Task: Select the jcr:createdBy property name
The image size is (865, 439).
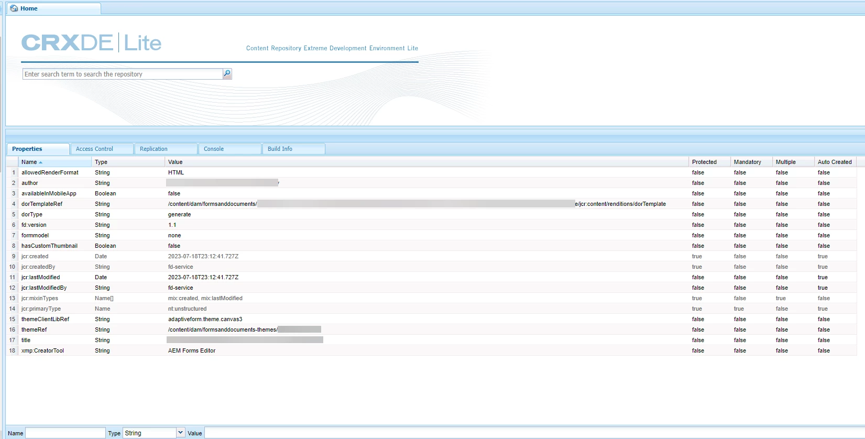Action: pyautogui.click(x=38, y=267)
